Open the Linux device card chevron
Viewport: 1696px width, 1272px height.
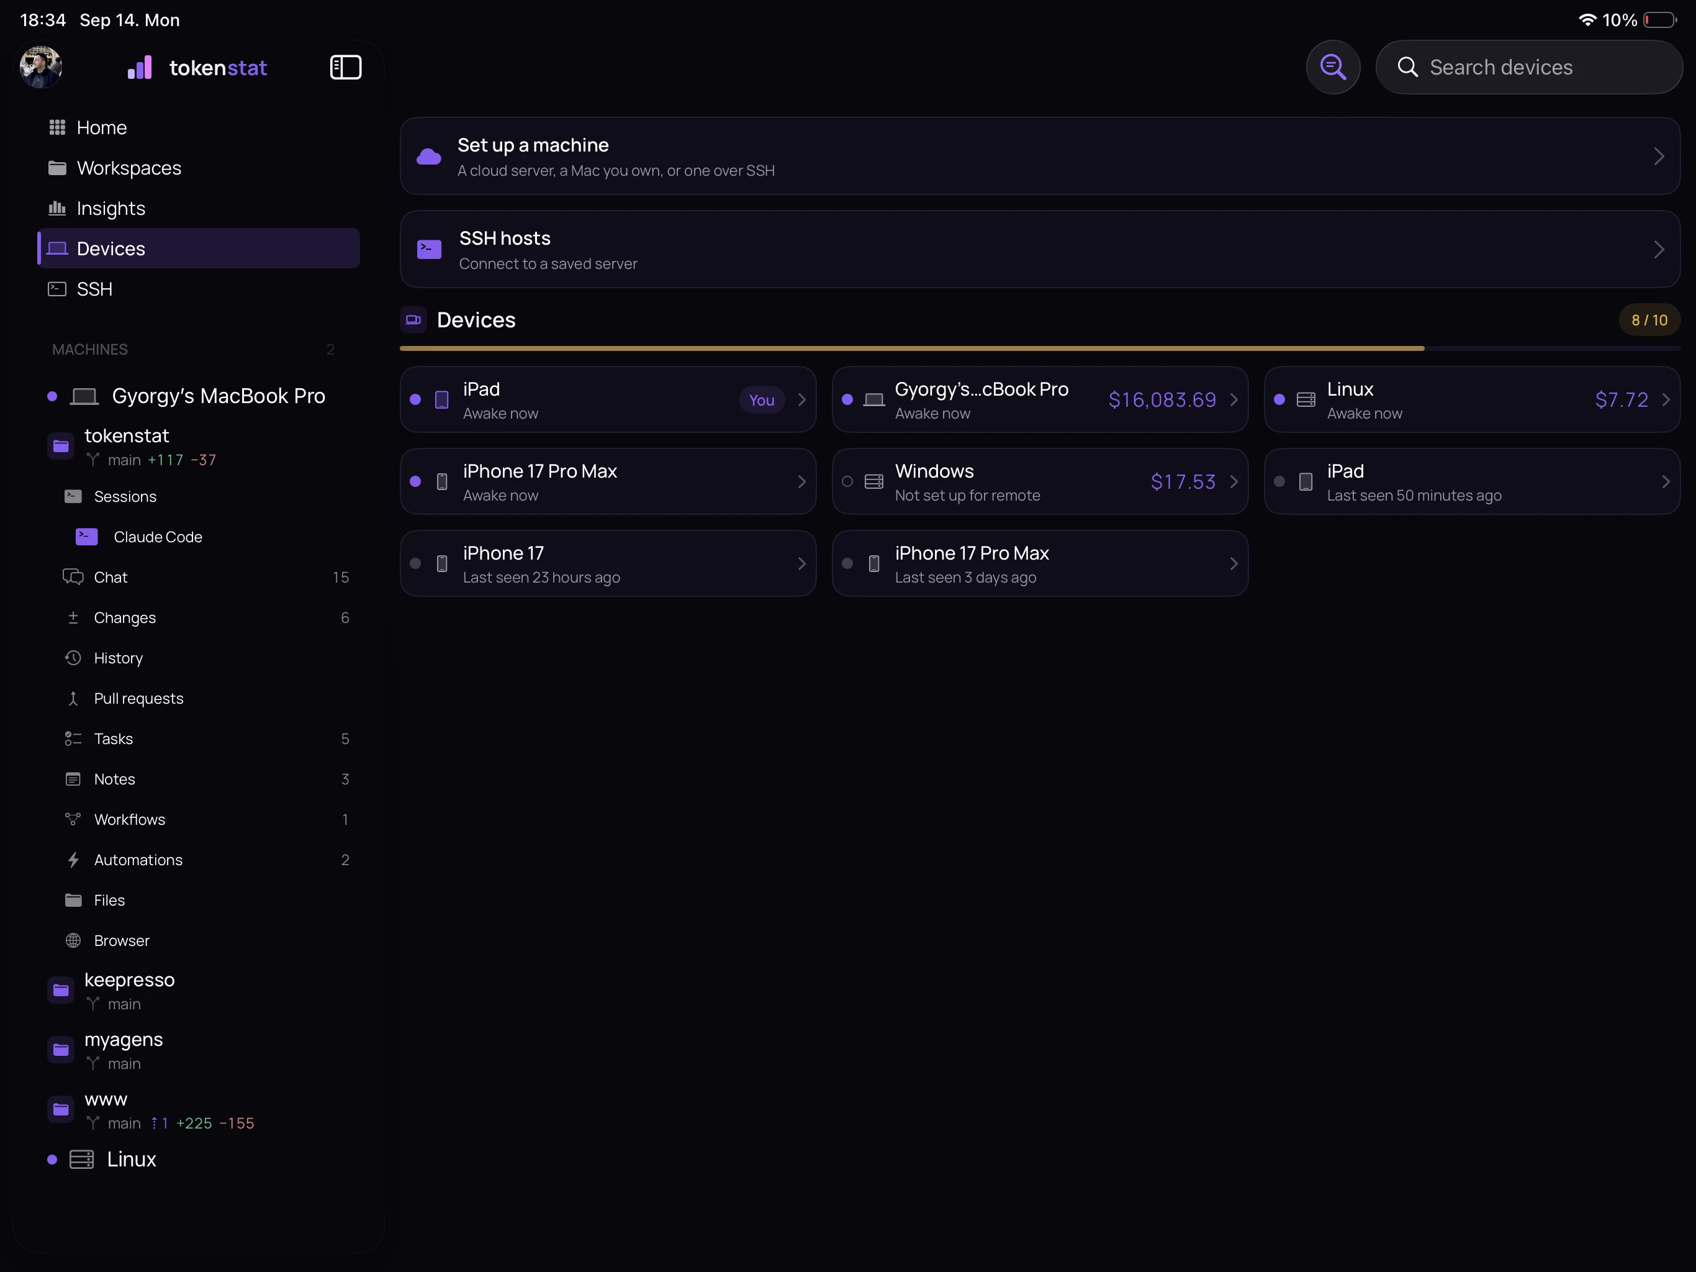coord(1666,400)
